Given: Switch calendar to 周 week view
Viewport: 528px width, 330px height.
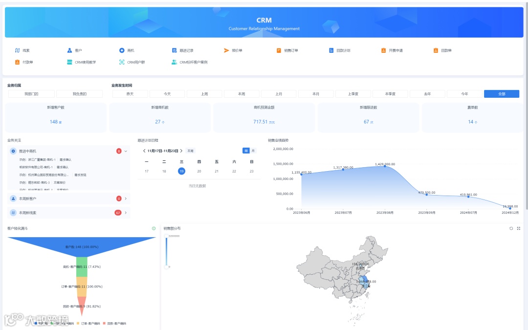Looking at the screenshot, I should click(246, 151).
